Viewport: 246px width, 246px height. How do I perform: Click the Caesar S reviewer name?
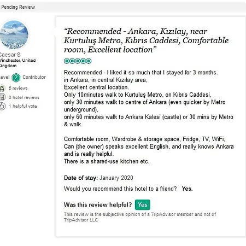[10, 55]
